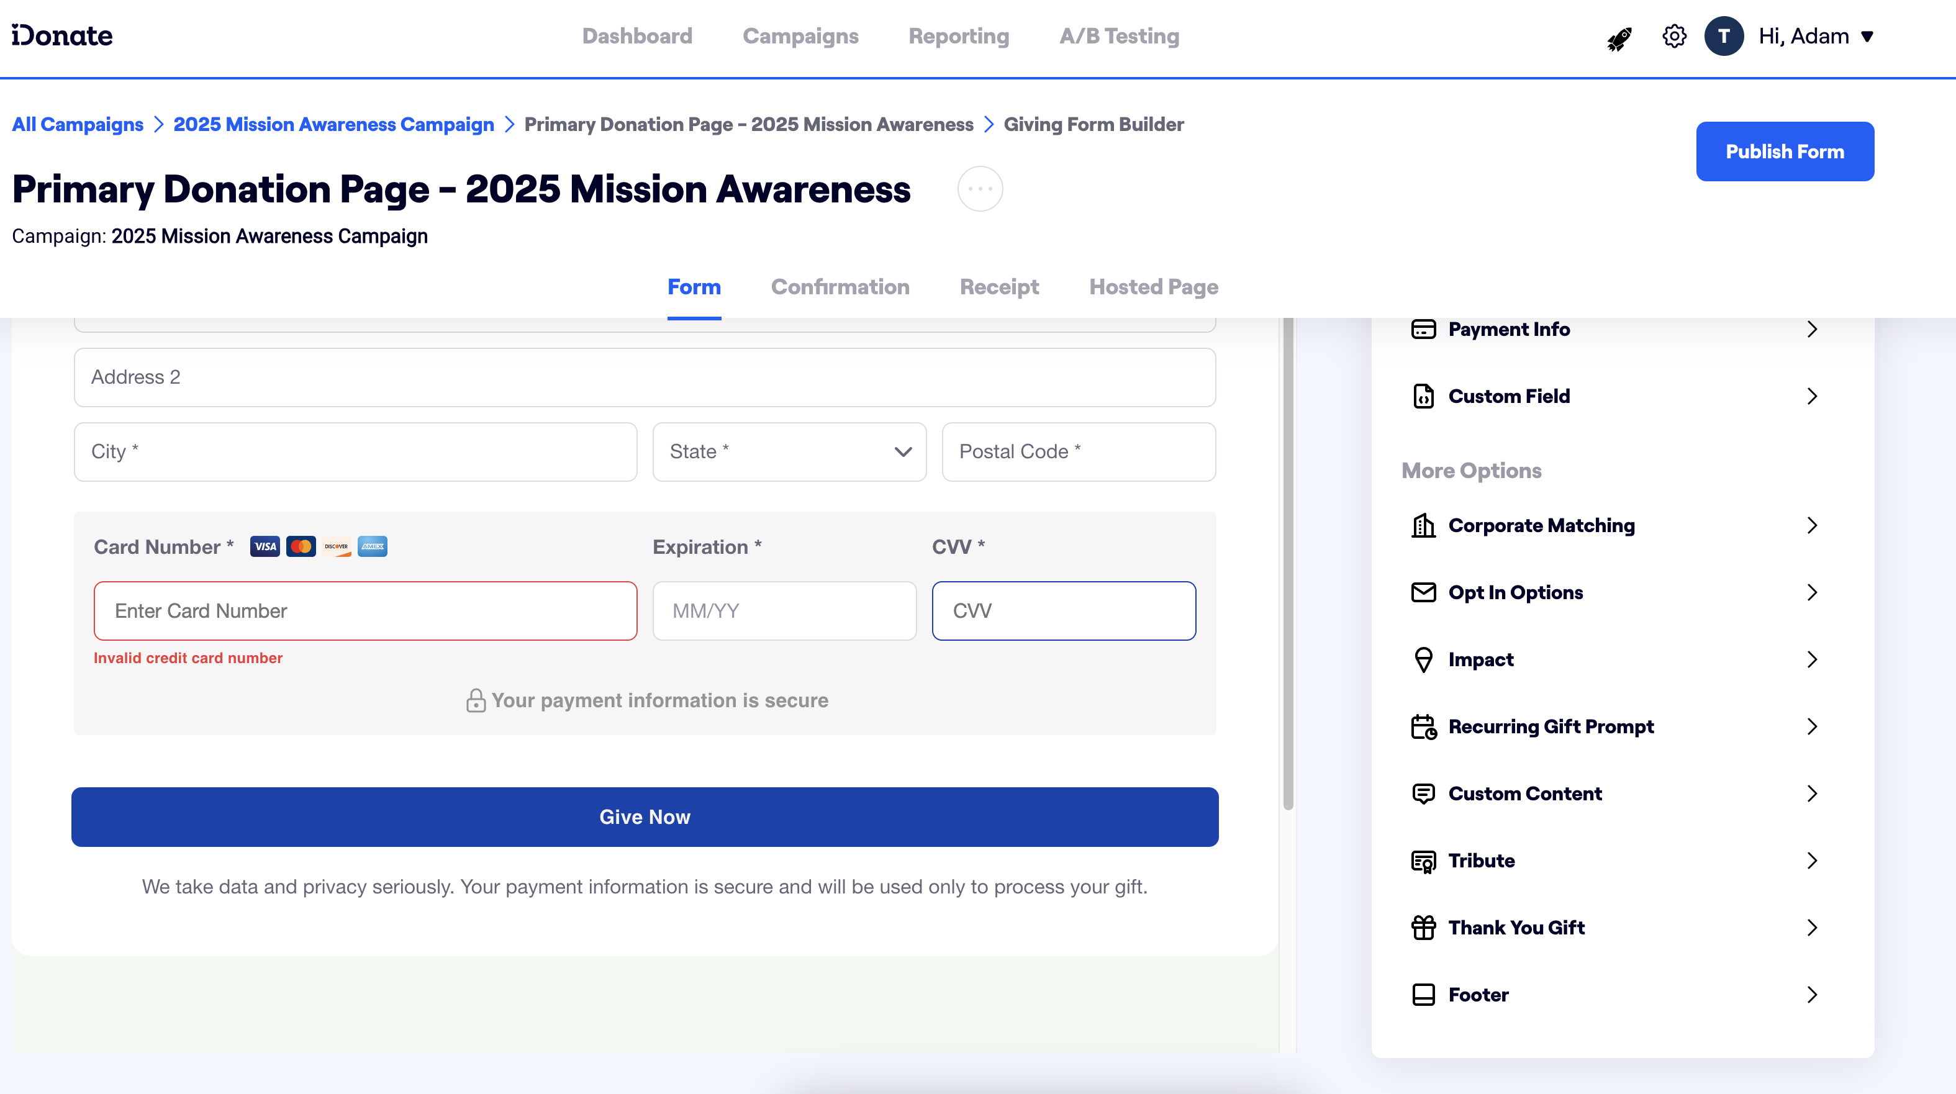Open the Reporting menu item
The width and height of the screenshot is (1956, 1094).
tap(958, 37)
